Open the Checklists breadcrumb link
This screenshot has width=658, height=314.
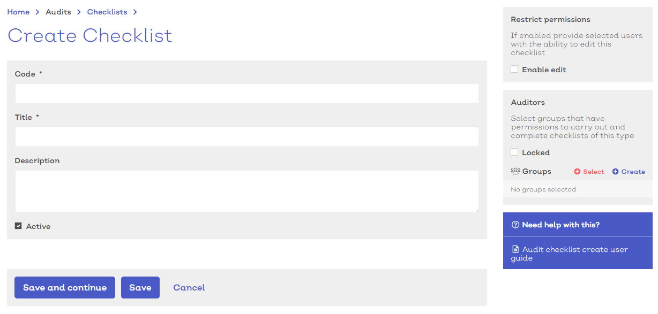pos(107,12)
